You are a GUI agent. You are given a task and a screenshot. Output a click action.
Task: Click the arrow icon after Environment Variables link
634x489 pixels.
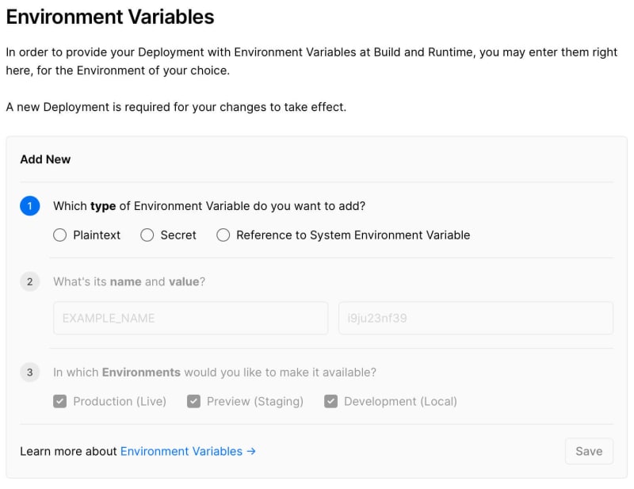tap(251, 451)
